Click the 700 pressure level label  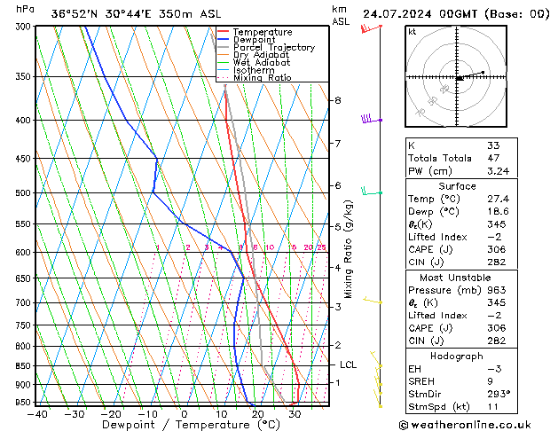25,302
